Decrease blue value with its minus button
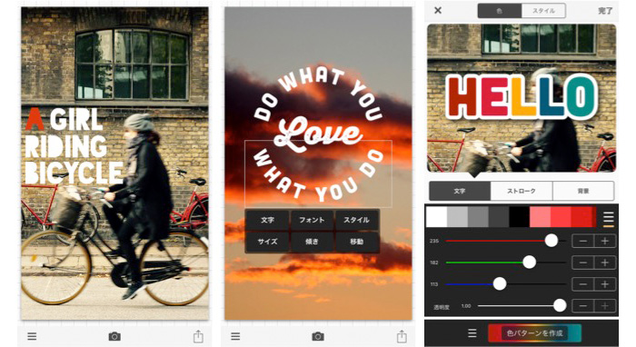This screenshot has height=347, width=636. pos(583,284)
